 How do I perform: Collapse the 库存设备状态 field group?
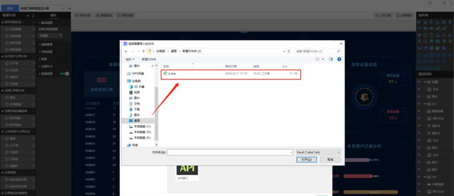click(2, 22)
